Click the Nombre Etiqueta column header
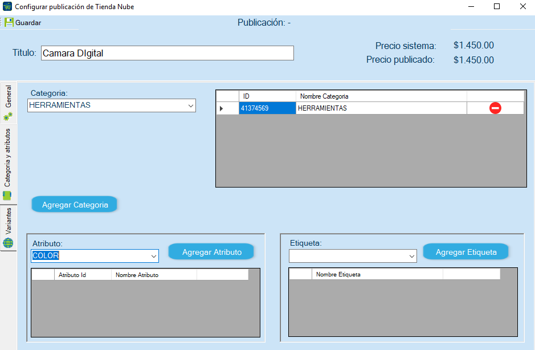535x350 pixels. point(377,274)
